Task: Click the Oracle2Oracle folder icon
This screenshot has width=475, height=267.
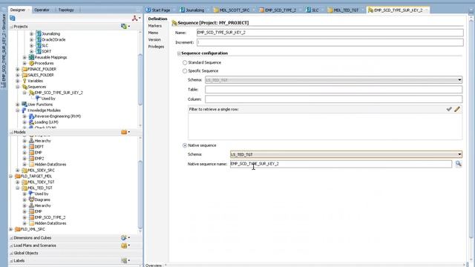Action: pyautogui.click(x=39, y=39)
